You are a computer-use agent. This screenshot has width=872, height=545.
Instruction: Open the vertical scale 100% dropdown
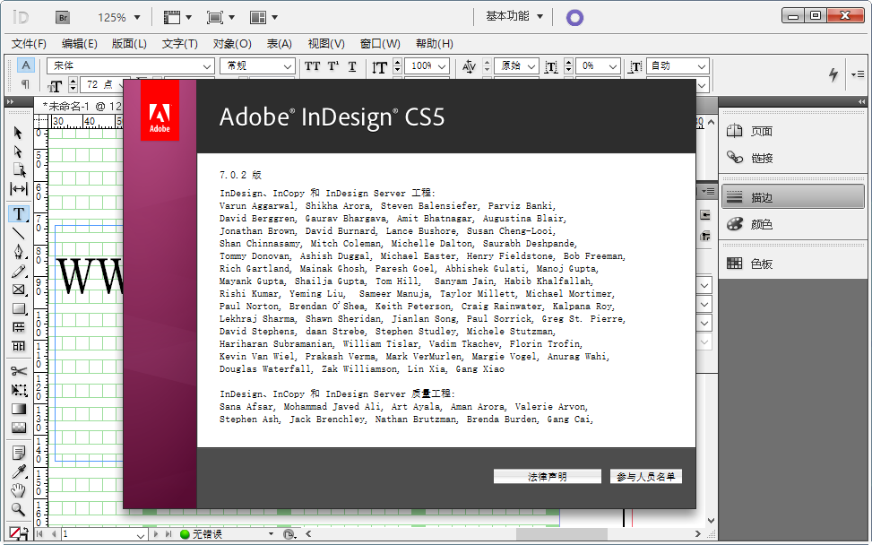pos(443,66)
